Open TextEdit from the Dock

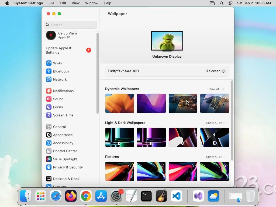[x=131, y=196]
